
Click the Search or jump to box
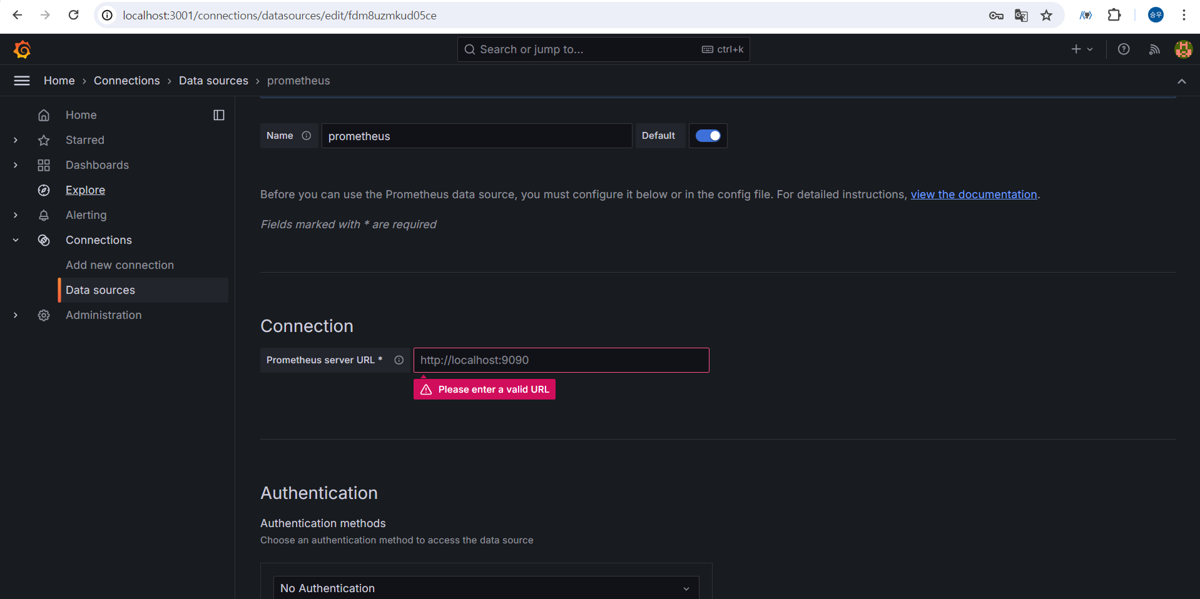[x=603, y=49]
